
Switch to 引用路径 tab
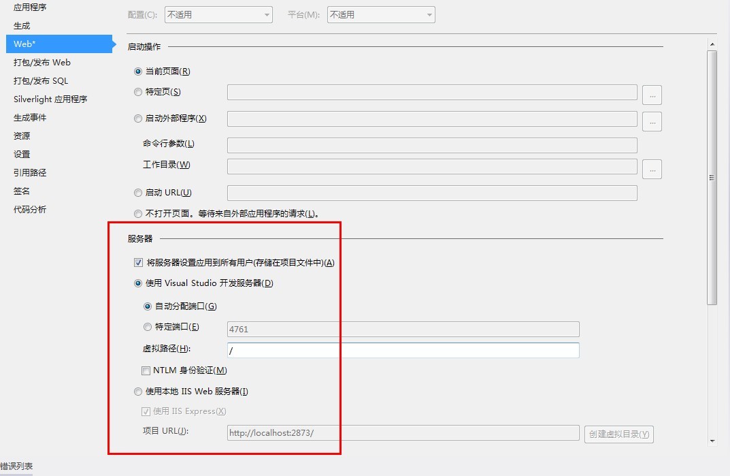pyautogui.click(x=30, y=172)
